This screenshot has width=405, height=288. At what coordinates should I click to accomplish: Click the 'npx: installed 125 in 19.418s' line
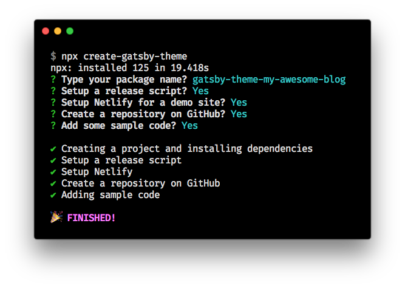pyautogui.click(x=130, y=67)
